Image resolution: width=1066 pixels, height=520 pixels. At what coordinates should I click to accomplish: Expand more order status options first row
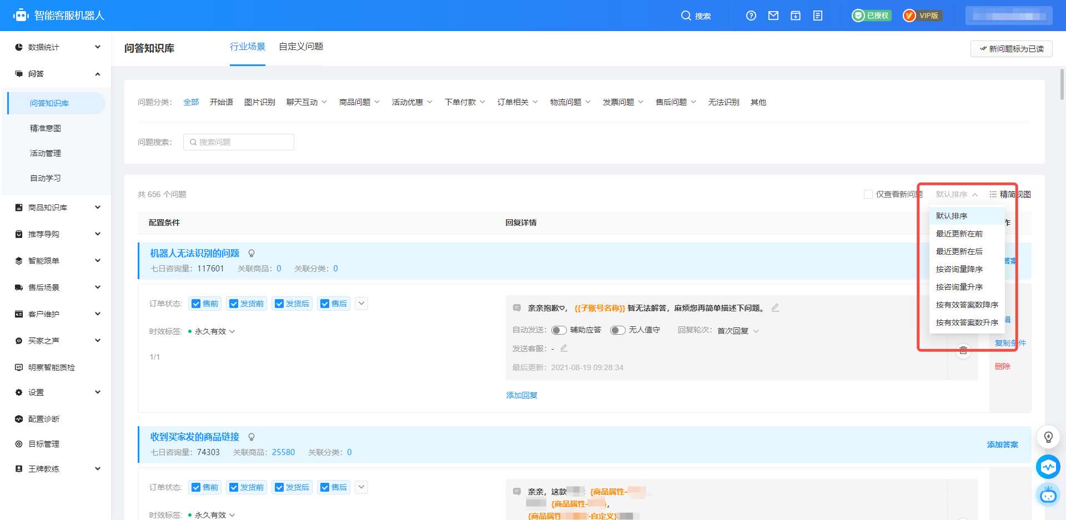click(x=361, y=304)
